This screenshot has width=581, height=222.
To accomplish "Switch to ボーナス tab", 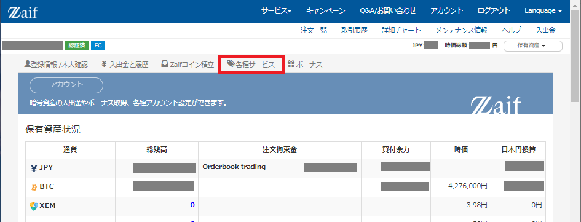I will (x=305, y=65).
